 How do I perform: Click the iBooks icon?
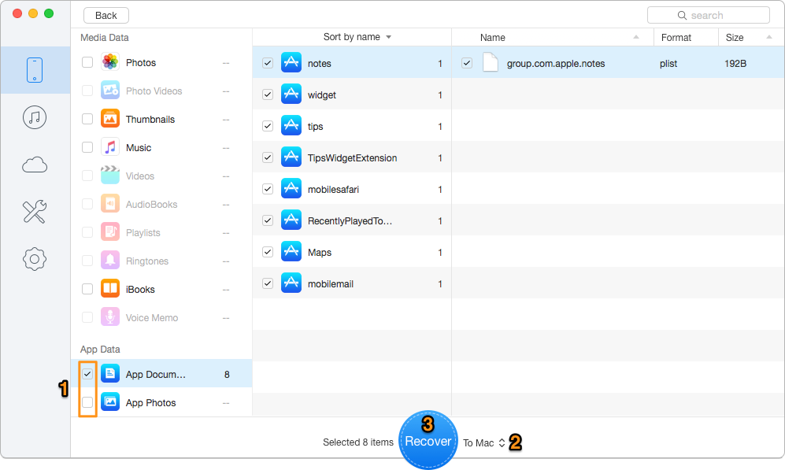(x=110, y=289)
